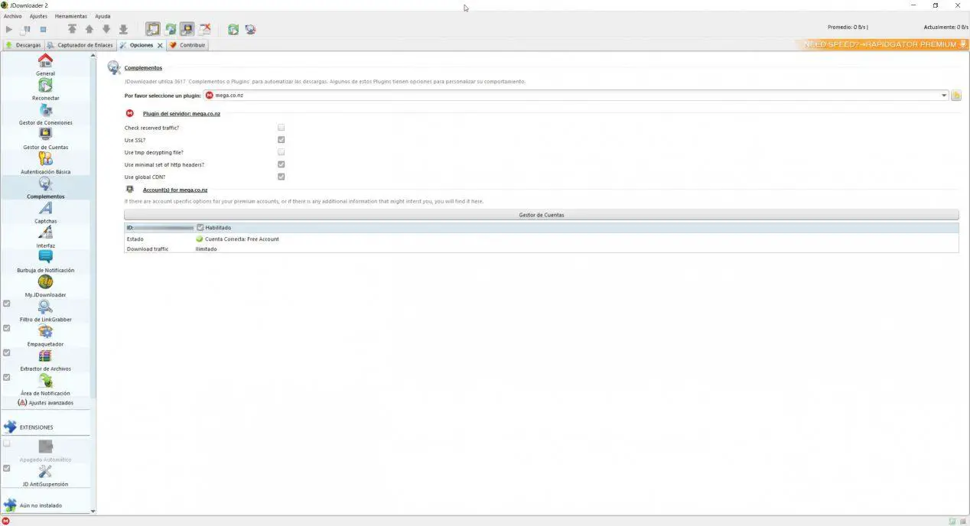Open Reconectar settings section
This screenshot has width=970, height=526.
(45, 89)
